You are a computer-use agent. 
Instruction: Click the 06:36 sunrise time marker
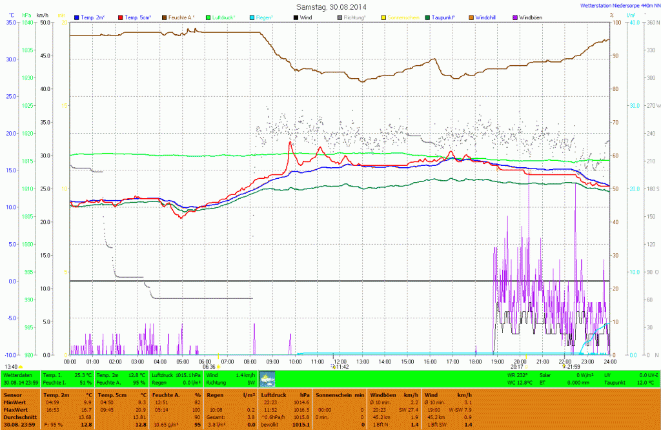pos(209,366)
